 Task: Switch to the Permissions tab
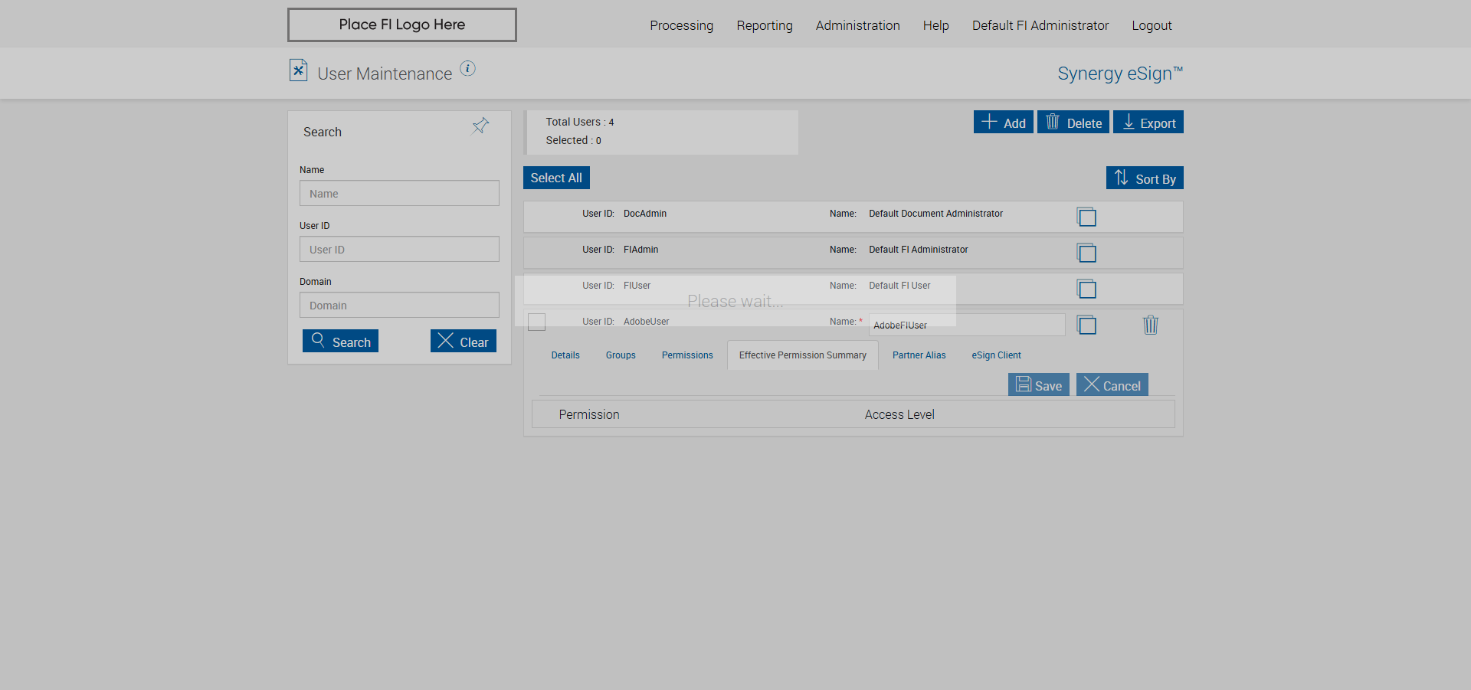click(x=687, y=355)
